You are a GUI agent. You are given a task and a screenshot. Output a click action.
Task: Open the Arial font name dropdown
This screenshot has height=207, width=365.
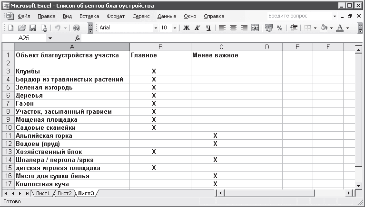[155, 28]
